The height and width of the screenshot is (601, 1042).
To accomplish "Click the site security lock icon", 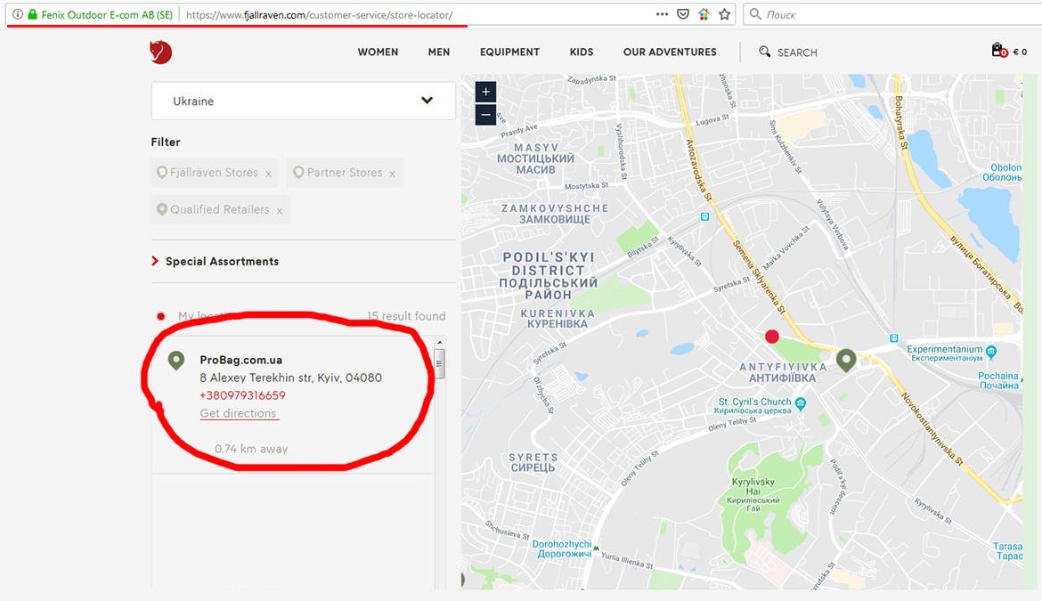I will tap(32, 14).
